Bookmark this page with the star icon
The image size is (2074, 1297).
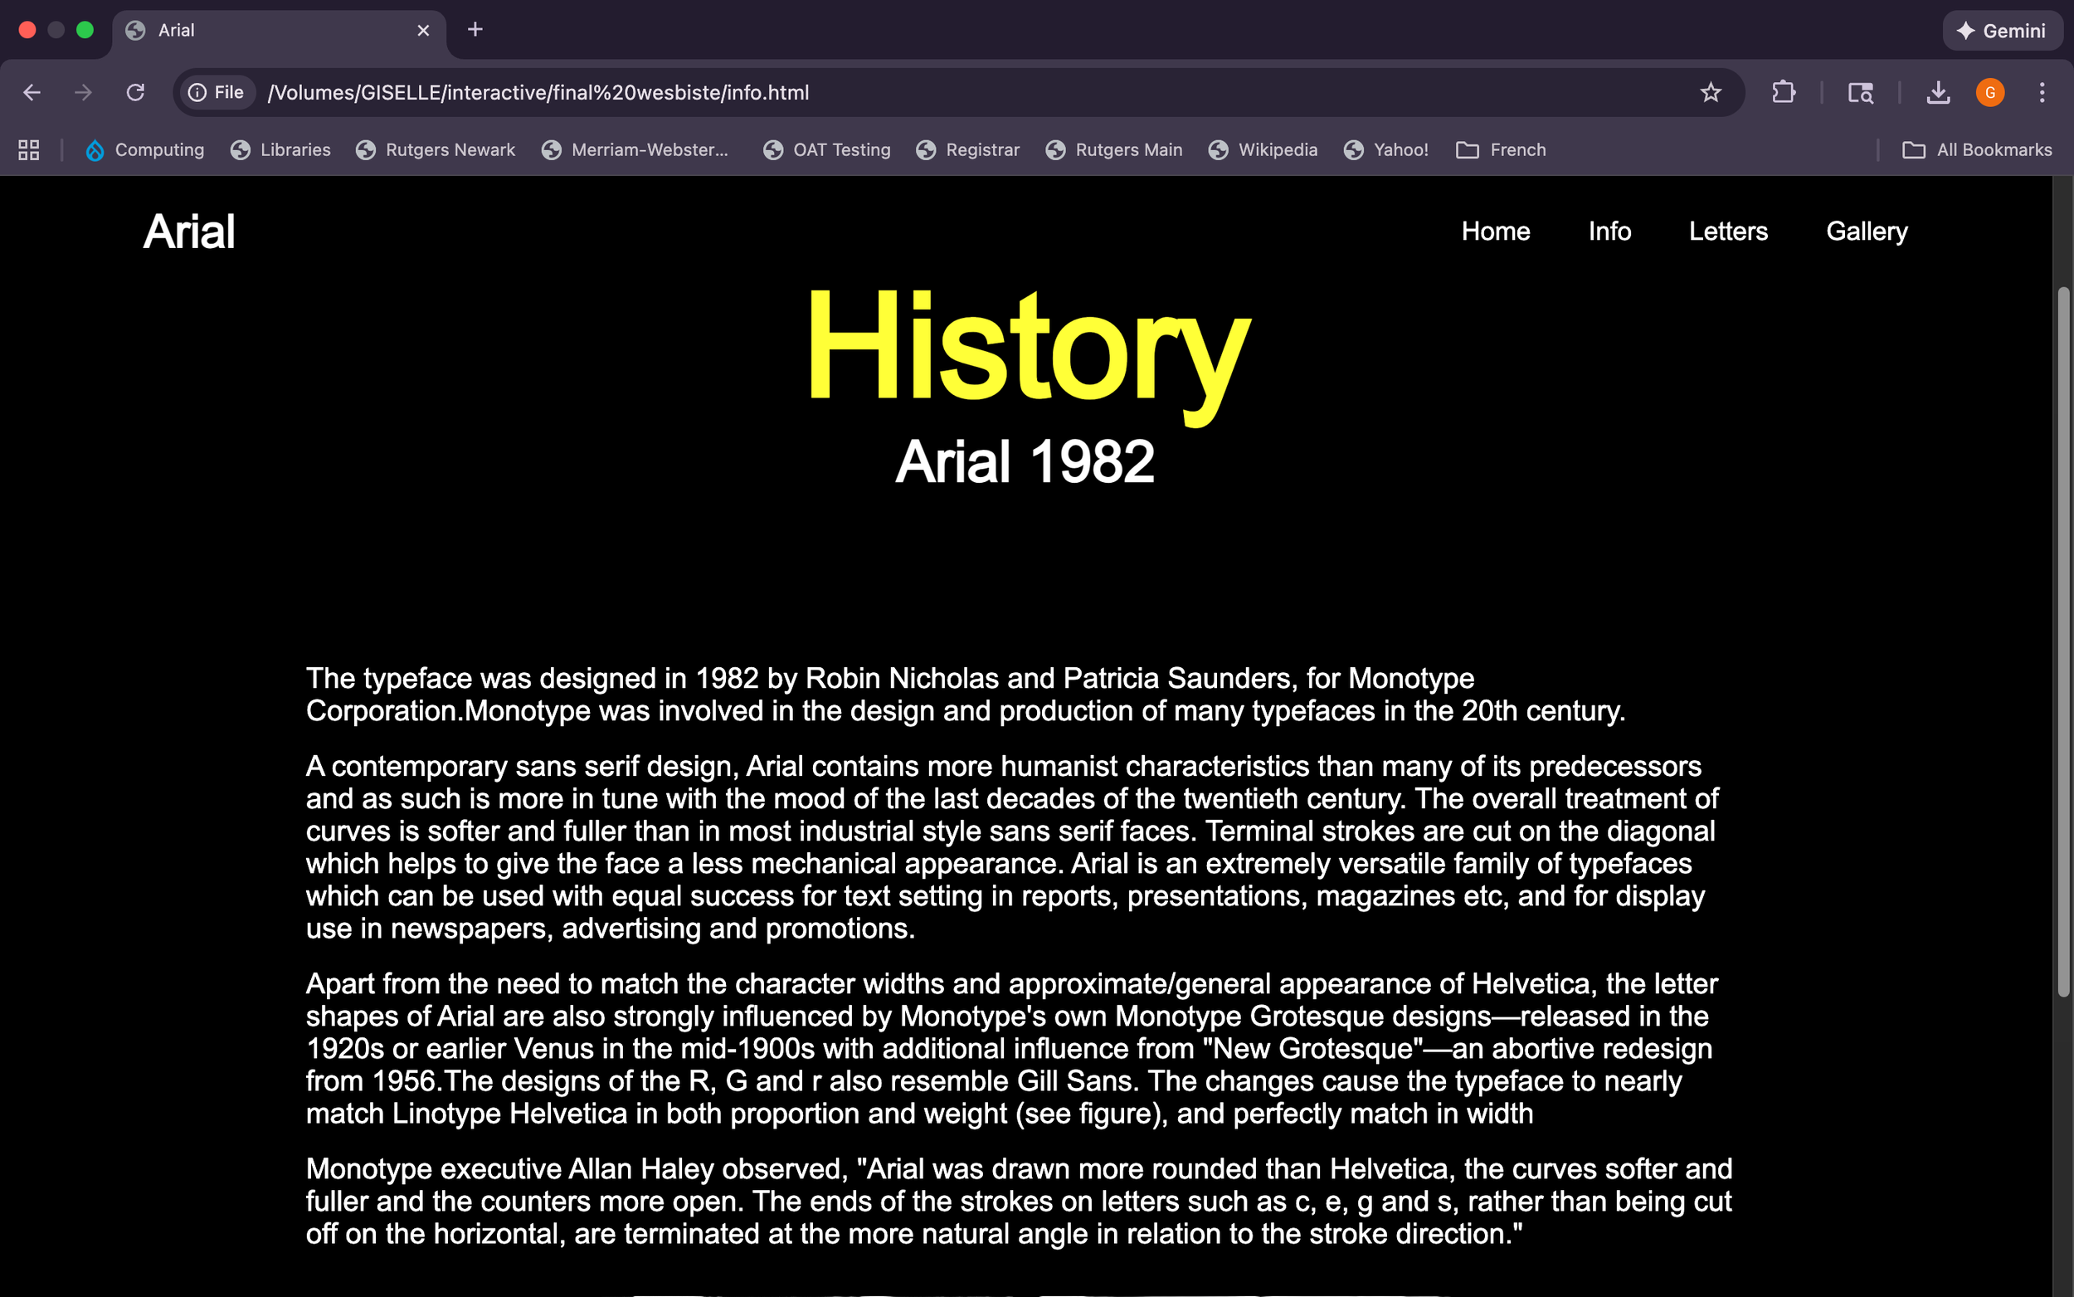[x=1711, y=93]
